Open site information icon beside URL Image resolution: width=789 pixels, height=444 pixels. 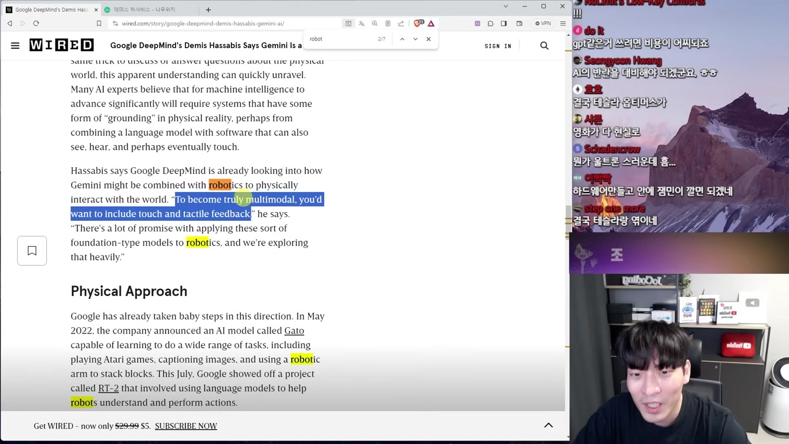tap(115, 23)
